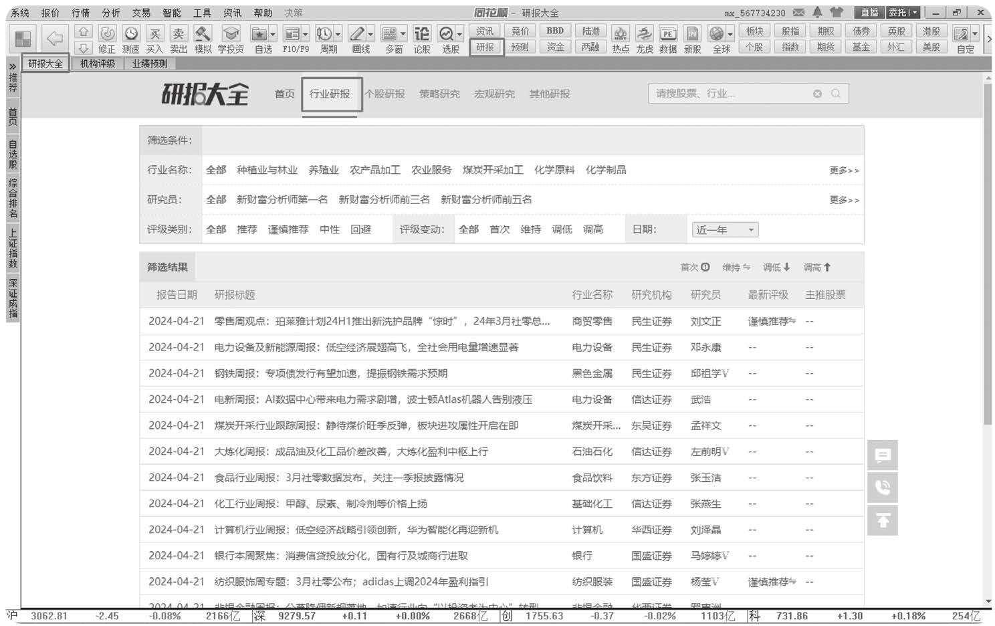Open the 系统 menu
995x626 pixels.
(20, 13)
